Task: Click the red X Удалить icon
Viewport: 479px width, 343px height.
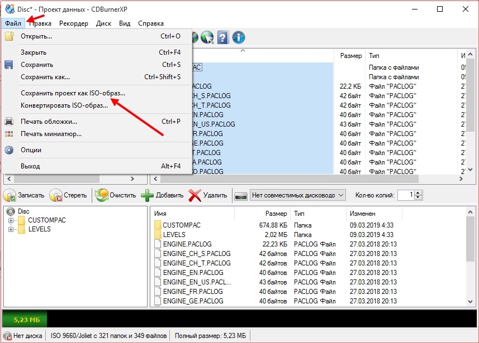Action: click(x=195, y=195)
